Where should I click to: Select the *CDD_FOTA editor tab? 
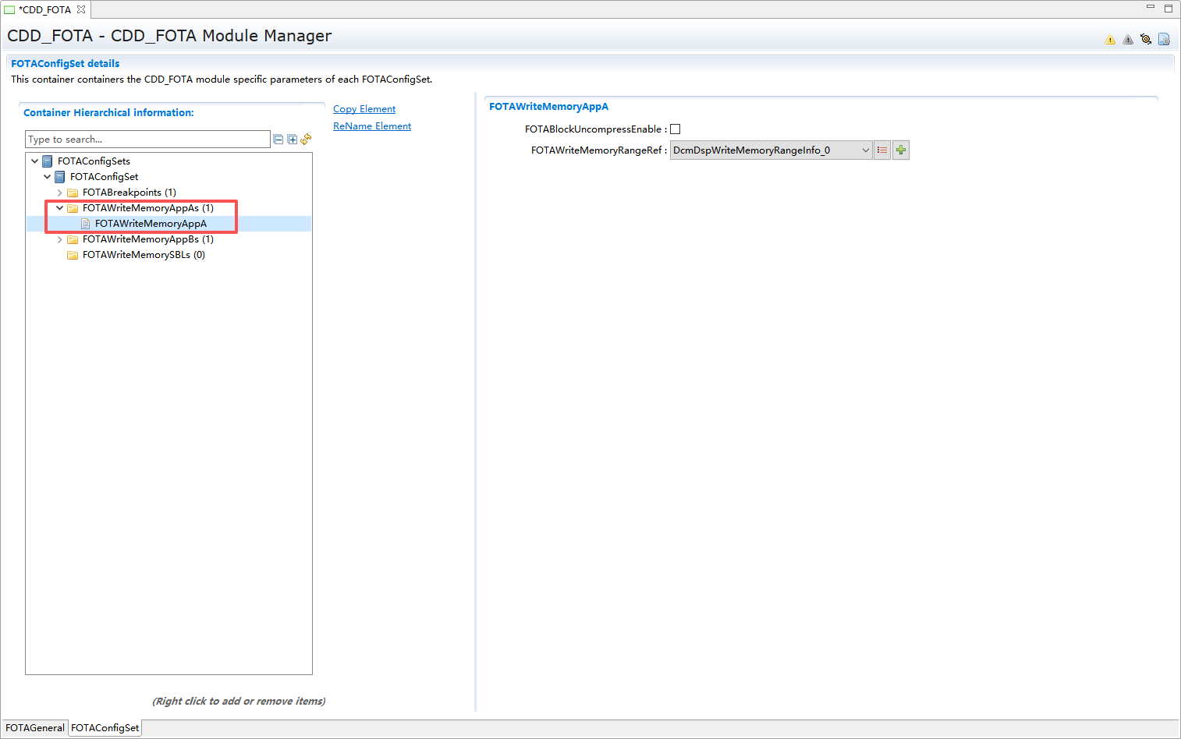pyautogui.click(x=44, y=9)
